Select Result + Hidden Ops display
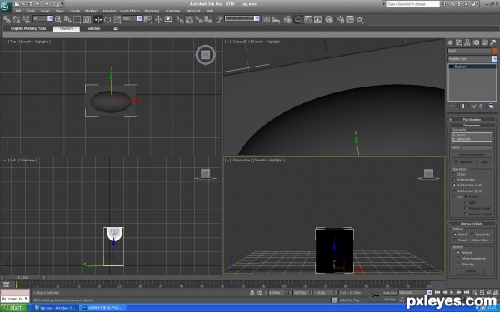The image size is (500, 312). pos(472,240)
